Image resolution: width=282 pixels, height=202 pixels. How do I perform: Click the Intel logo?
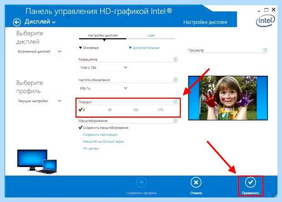coord(266,21)
